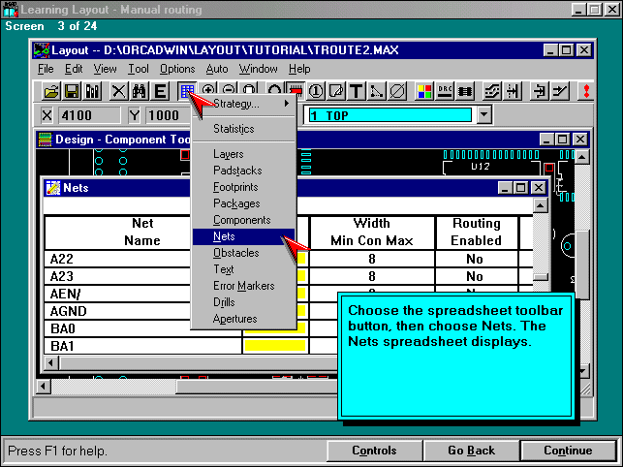
Task: Open the color settings toolbar icon
Action: [x=424, y=91]
